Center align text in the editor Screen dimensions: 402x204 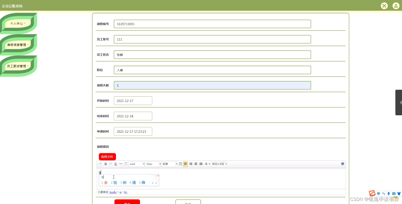pyautogui.click(x=196, y=164)
